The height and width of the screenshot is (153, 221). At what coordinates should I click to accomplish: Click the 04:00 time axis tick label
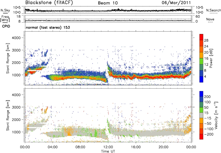pyautogui.click(x=53, y=147)
